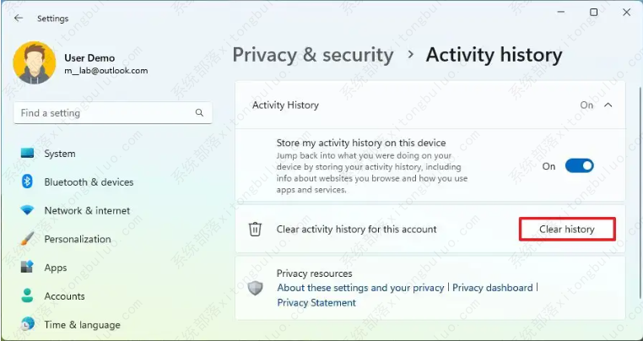Click the Accounts person icon

(28, 296)
